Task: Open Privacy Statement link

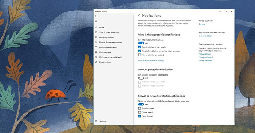Action: (205, 60)
